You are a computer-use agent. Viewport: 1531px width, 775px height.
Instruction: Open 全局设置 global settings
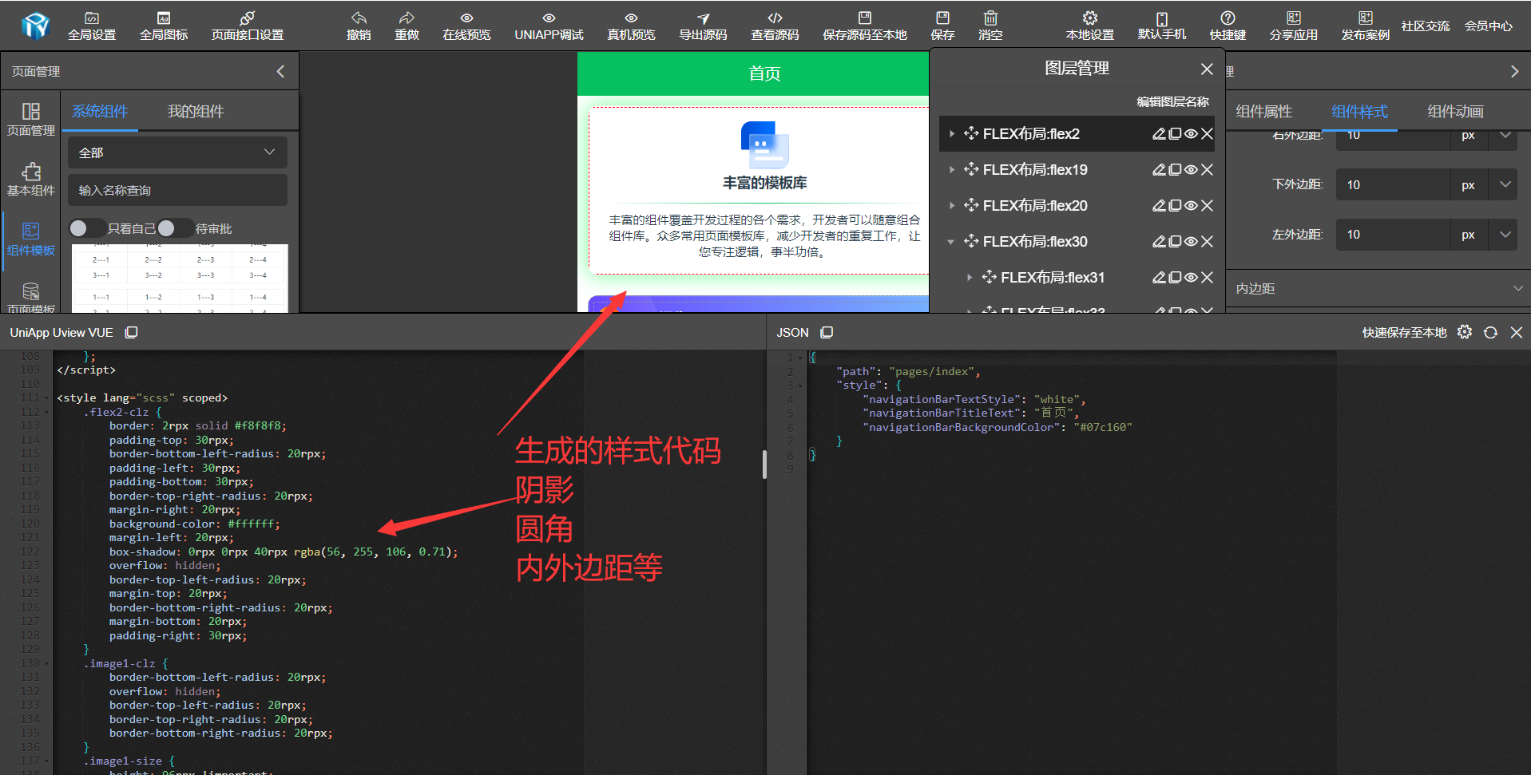pyautogui.click(x=92, y=26)
